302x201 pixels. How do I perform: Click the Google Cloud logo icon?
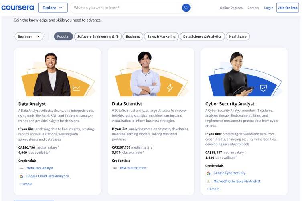click(22, 176)
